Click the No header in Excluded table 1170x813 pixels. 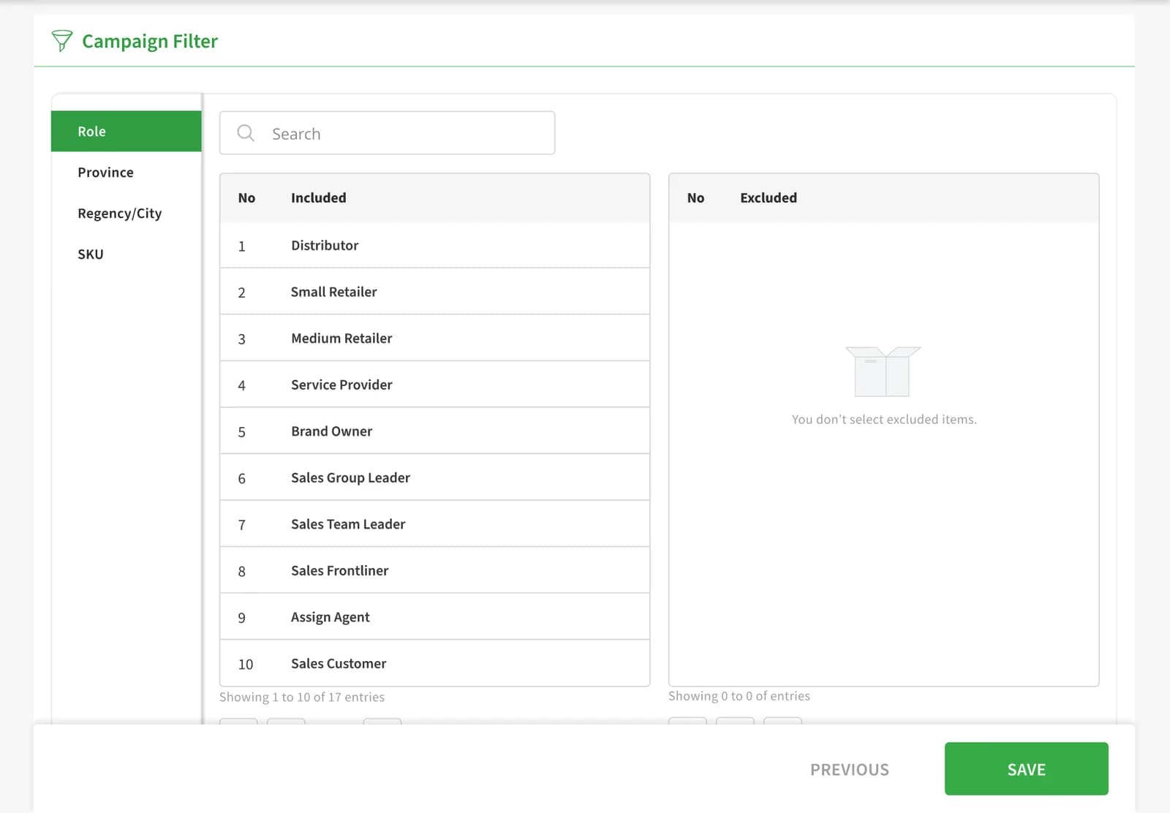point(695,198)
